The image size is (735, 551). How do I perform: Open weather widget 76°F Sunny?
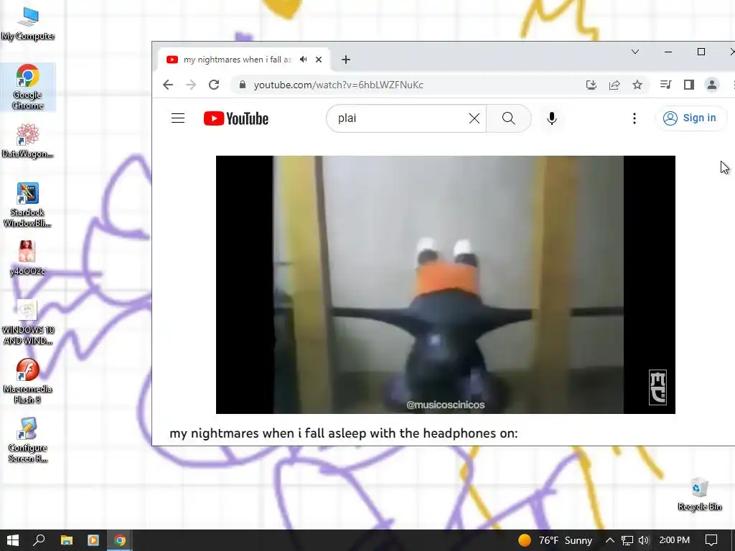tap(555, 540)
